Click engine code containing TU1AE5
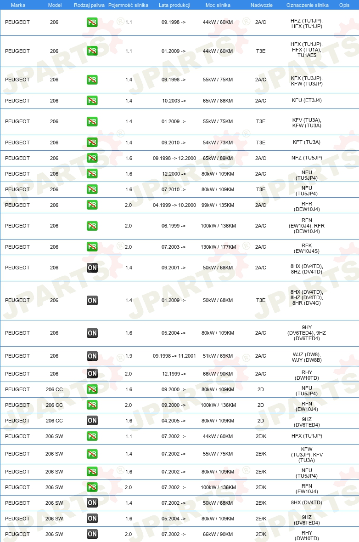The width and height of the screenshot is (359, 542). [307, 50]
